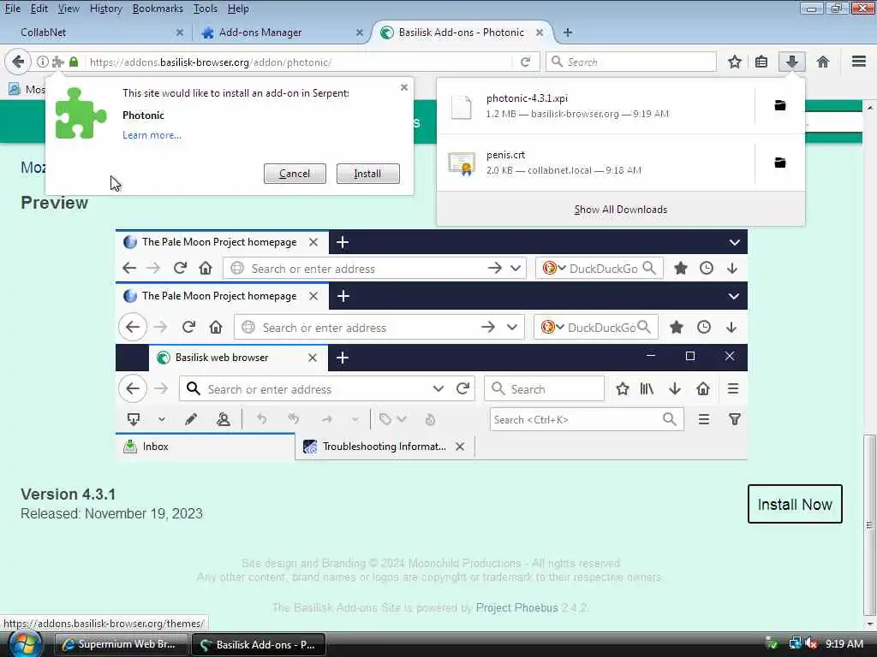Open the Windows Start menu
The width and height of the screenshot is (877, 657).
pyautogui.click(x=25, y=644)
